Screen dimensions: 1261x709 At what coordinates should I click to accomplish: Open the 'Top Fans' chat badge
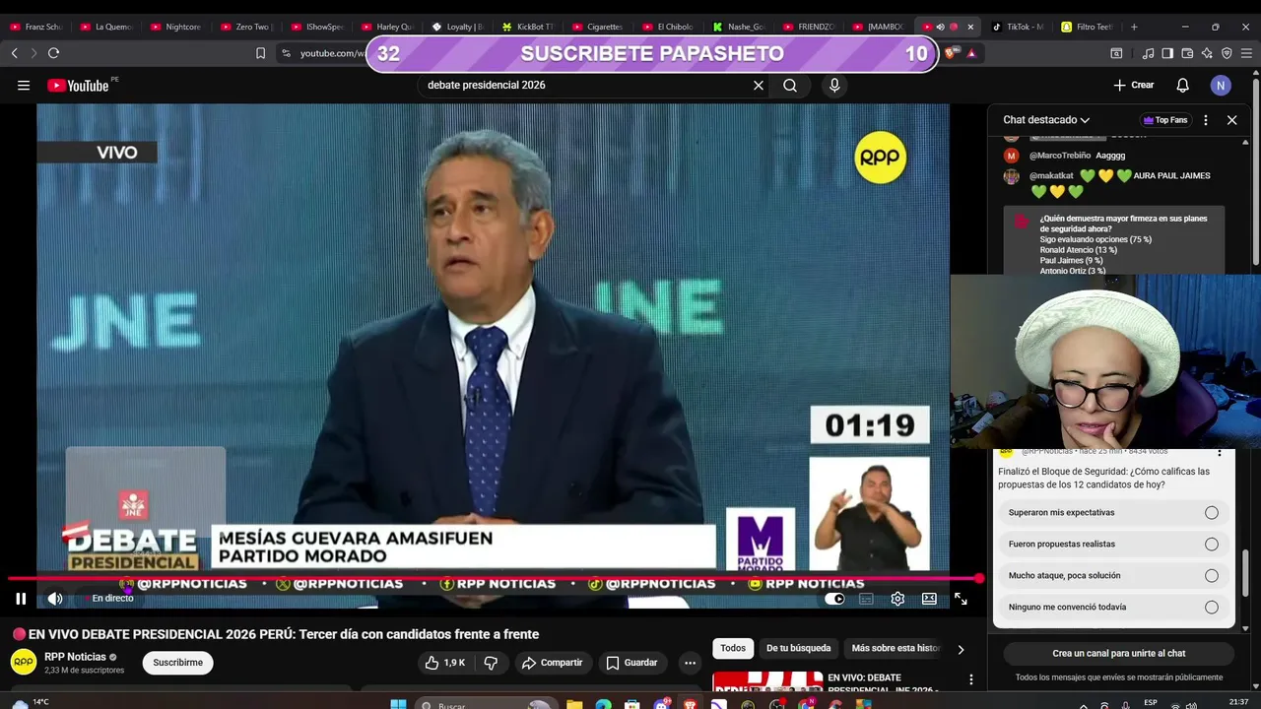click(1165, 120)
